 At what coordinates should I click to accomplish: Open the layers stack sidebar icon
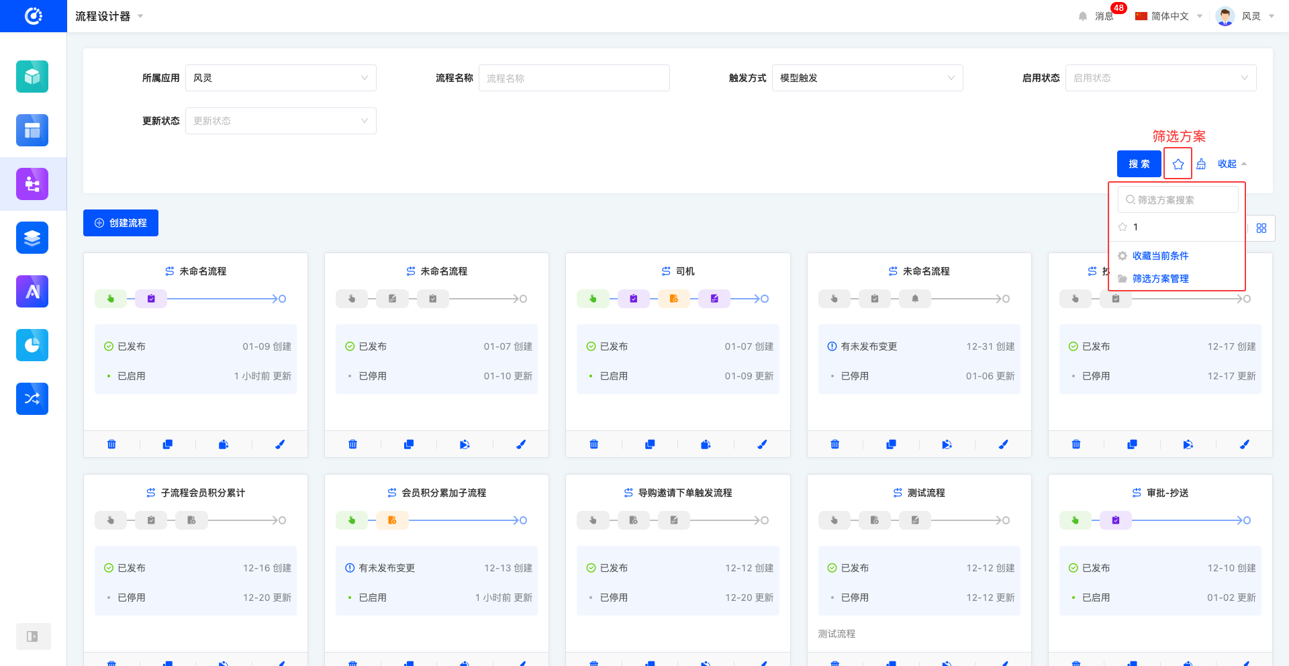[x=32, y=238]
